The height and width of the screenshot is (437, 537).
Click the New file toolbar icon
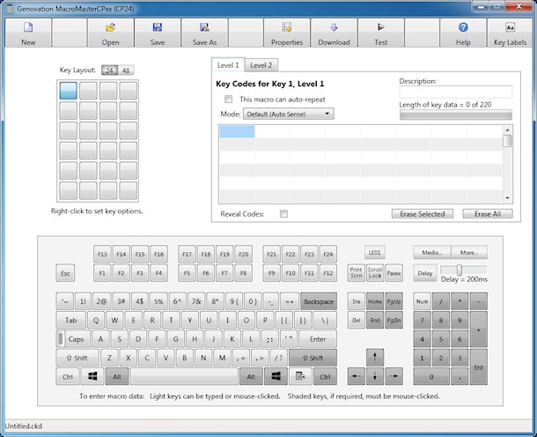pyautogui.click(x=28, y=33)
